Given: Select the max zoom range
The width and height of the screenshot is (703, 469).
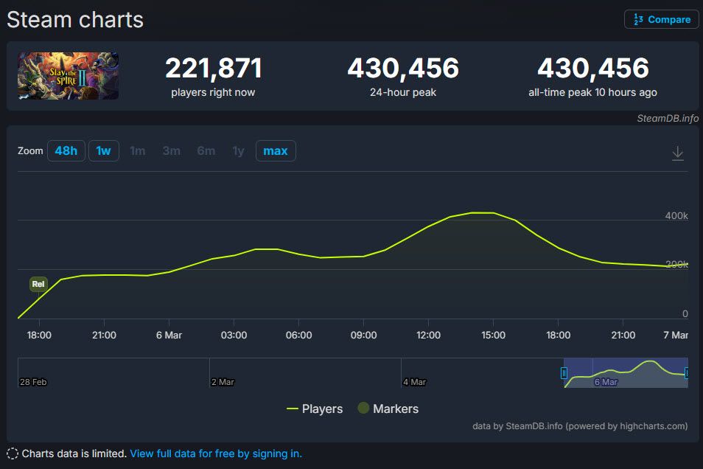Looking at the screenshot, I should pyautogui.click(x=276, y=151).
